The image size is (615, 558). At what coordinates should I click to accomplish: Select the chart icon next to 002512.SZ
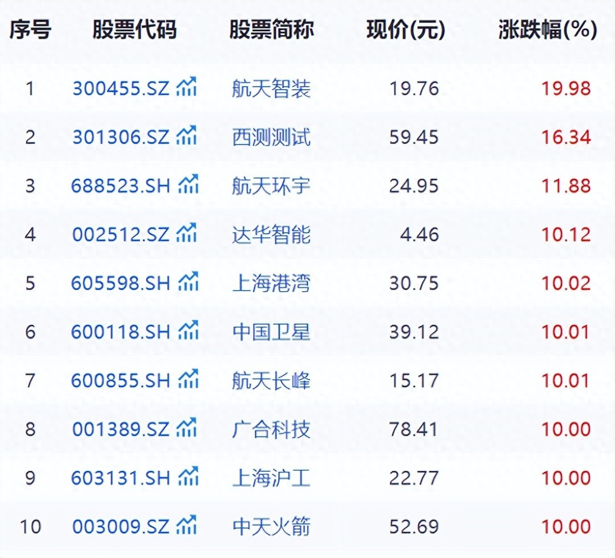click(x=186, y=233)
